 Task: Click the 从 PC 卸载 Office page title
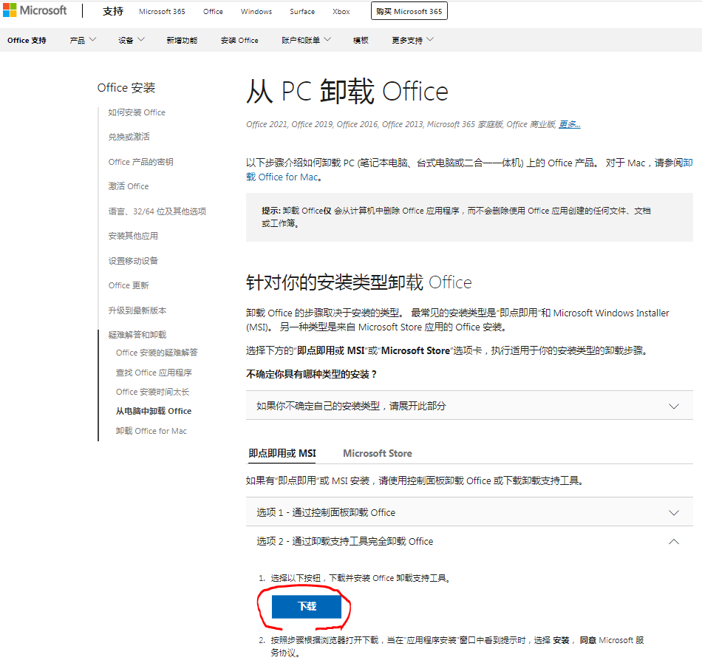coord(347,92)
